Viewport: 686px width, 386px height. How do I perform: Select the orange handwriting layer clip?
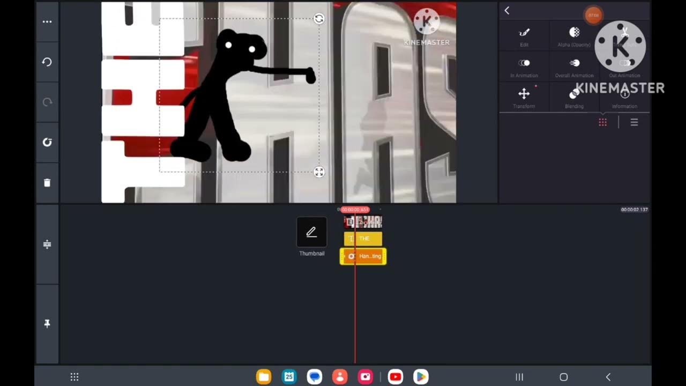click(x=363, y=256)
